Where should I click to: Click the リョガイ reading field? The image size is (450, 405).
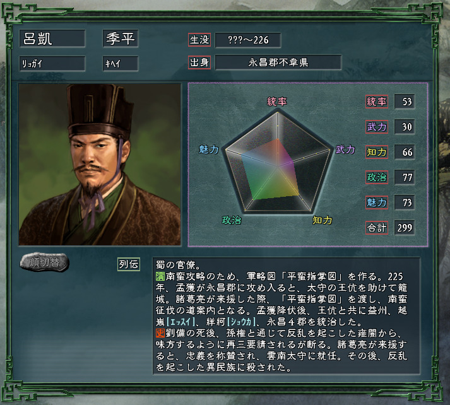(x=52, y=63)
